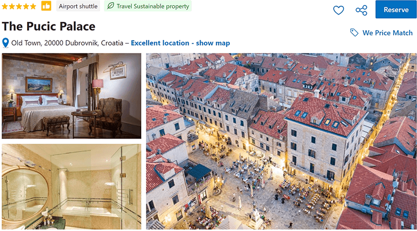Click The Pucic Palace title

tap(48, 26)
